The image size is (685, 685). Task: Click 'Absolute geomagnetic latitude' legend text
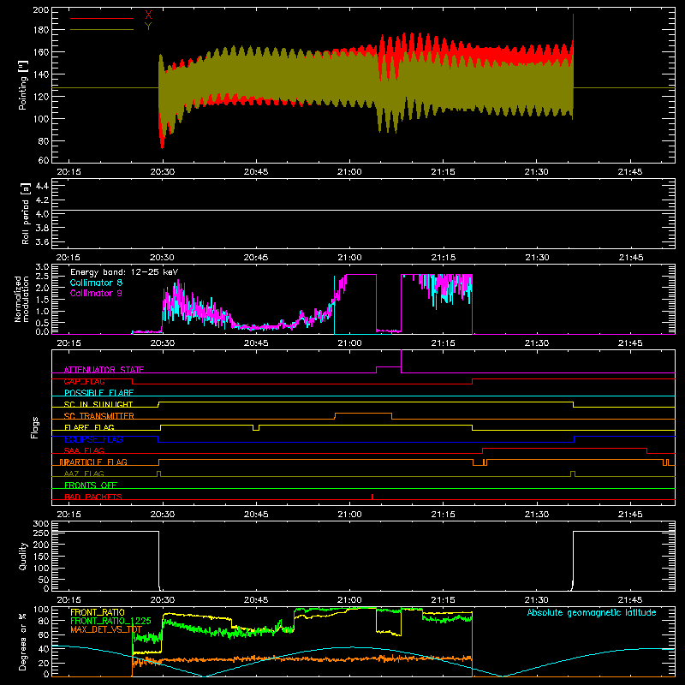point(592,612)
